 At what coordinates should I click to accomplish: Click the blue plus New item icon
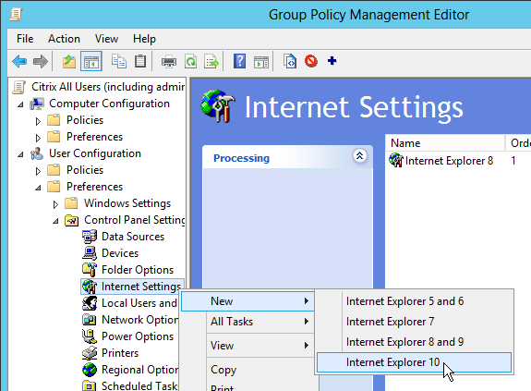point(332,61)
